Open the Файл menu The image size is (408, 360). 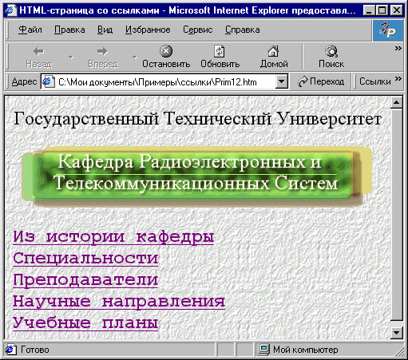point(30,30)
